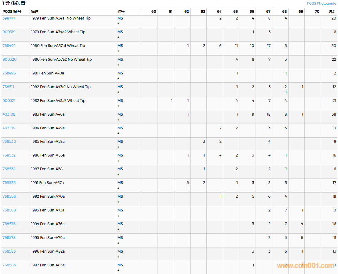Open PCGS number 403108
This screenshot has width=338, height=274.
(9, 114)
